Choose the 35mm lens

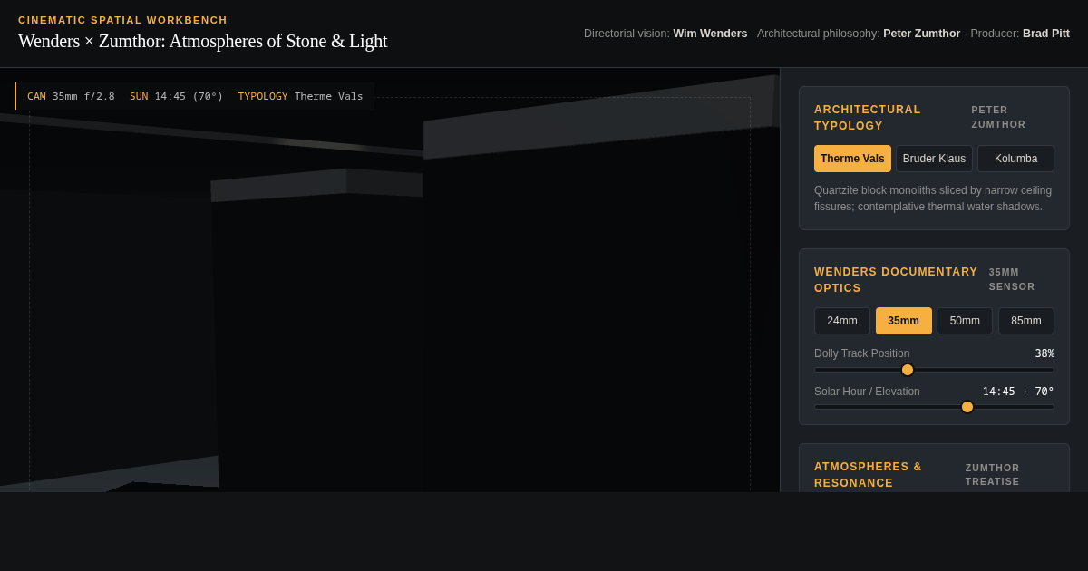click(903, 321)
